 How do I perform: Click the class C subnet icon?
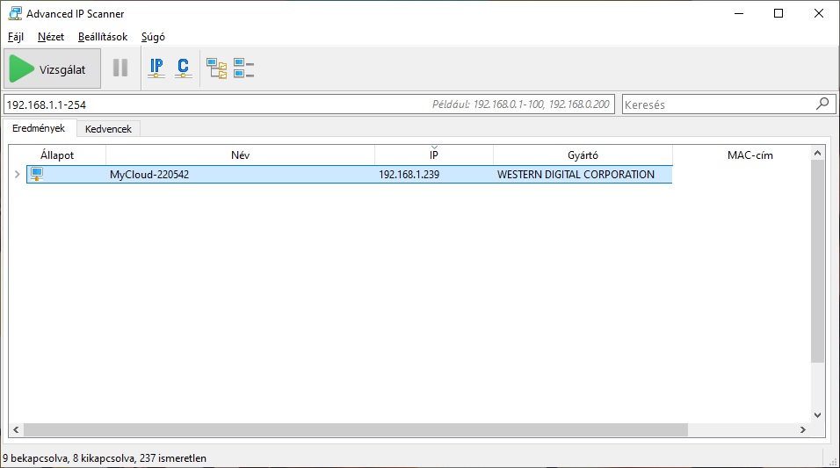183,68
